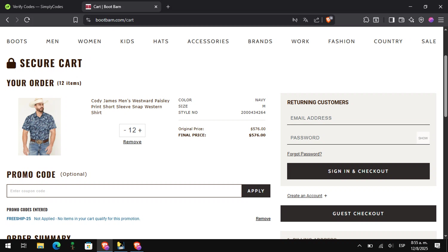Click the translate page icon
This screenshot has height=252, width=448.
pos(305,20)
